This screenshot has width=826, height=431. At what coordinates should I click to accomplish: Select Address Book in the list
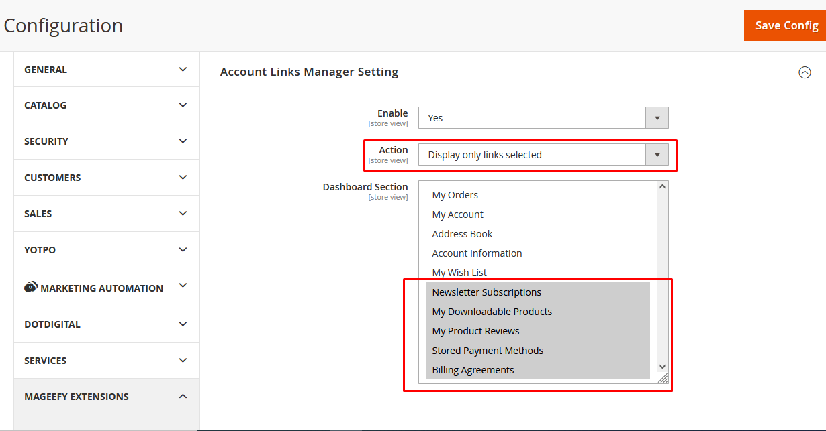point(462,234)
